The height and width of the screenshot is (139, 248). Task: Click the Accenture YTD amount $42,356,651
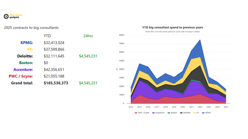54,69
